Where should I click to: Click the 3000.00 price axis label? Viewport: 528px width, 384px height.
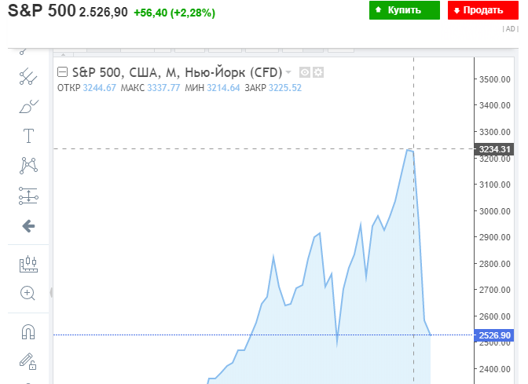tap(495, 211)
